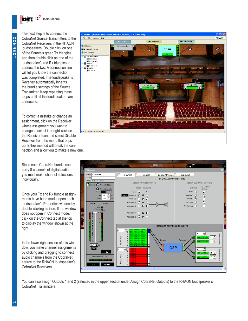This screenshot has height=321, width=248.
Task: Click the empty Location field
Action: pos(103,178)
